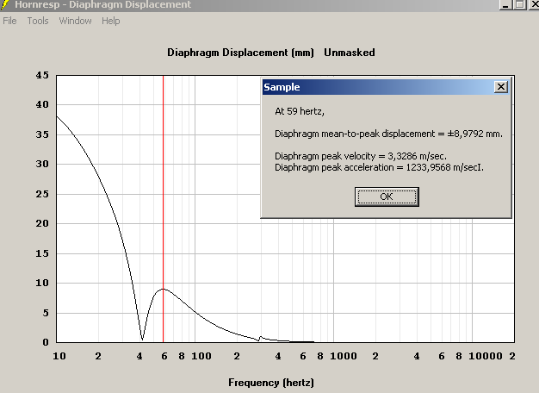Screen dimensions: 539x393
Task: Click the 'Unmasked' label
Action: (350, 53)
